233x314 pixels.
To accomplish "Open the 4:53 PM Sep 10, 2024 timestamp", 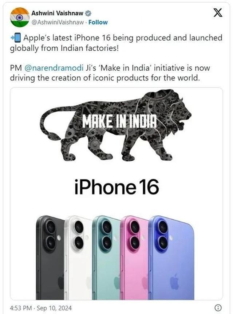I will pos(41,308).
